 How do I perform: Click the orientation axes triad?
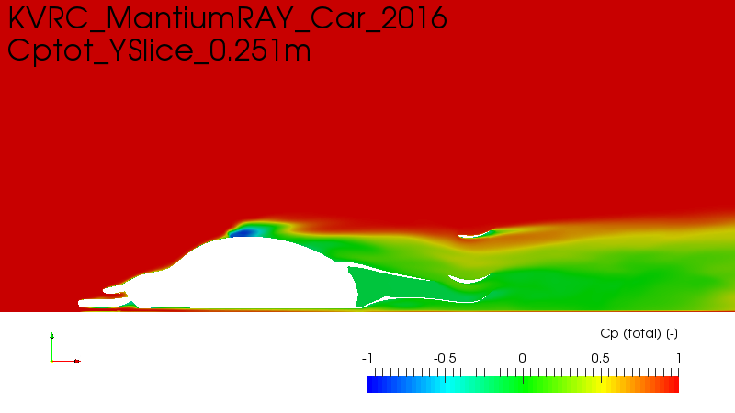[x=64, y=349]
